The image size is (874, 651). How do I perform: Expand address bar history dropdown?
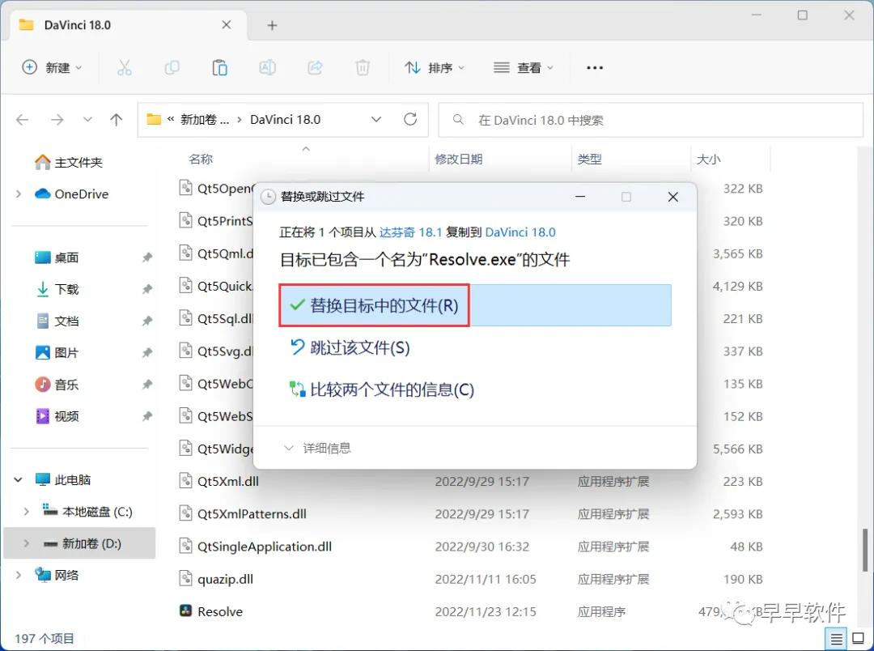click(376, 119)
